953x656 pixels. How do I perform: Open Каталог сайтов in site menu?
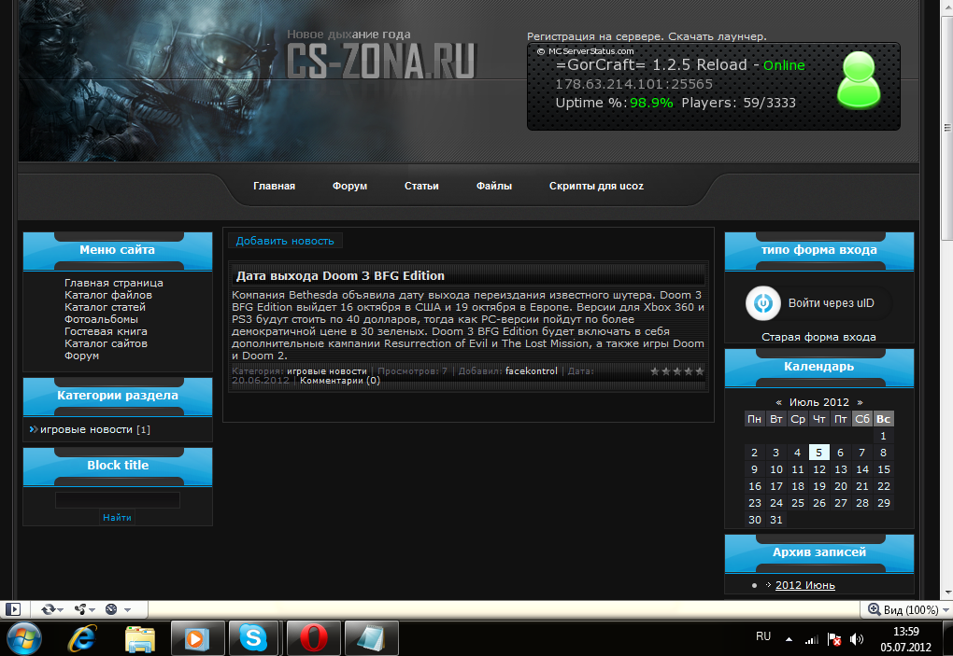106,343
